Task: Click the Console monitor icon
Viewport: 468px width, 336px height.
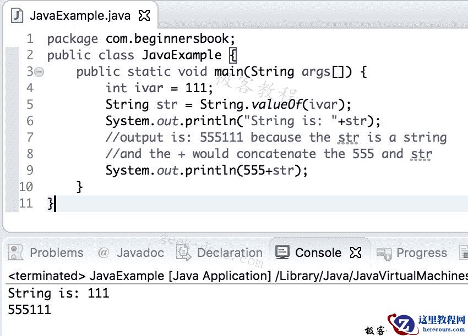Action: tap(282, 253)
